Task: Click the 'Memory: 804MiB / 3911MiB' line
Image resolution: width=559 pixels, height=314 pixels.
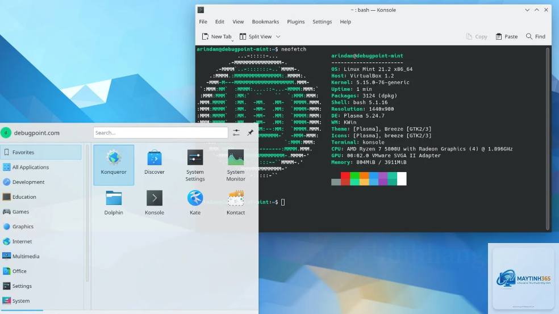Action: coord(369,162)
